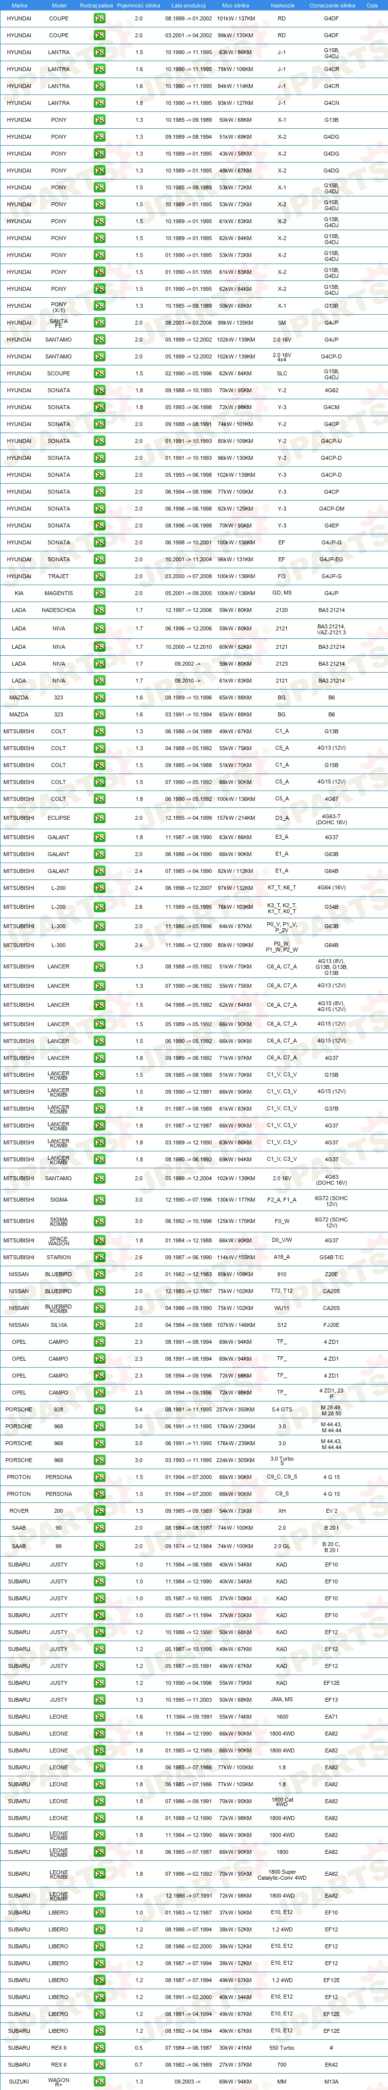Click the Opis column header
The width and height of the screenshot is (388, 2090).
tap(372, 5)
